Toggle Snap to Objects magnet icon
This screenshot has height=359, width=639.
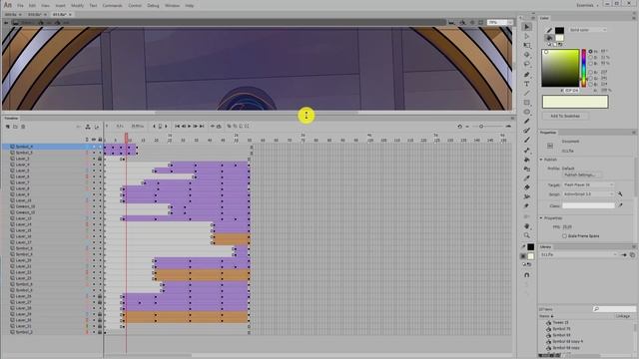526,275
